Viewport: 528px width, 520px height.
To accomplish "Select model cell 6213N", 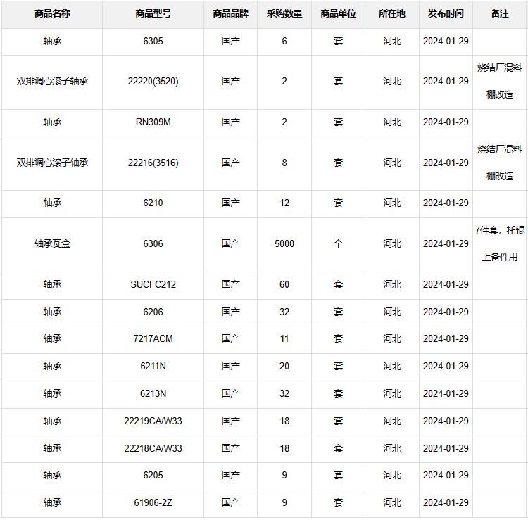I will coord(153,394).
